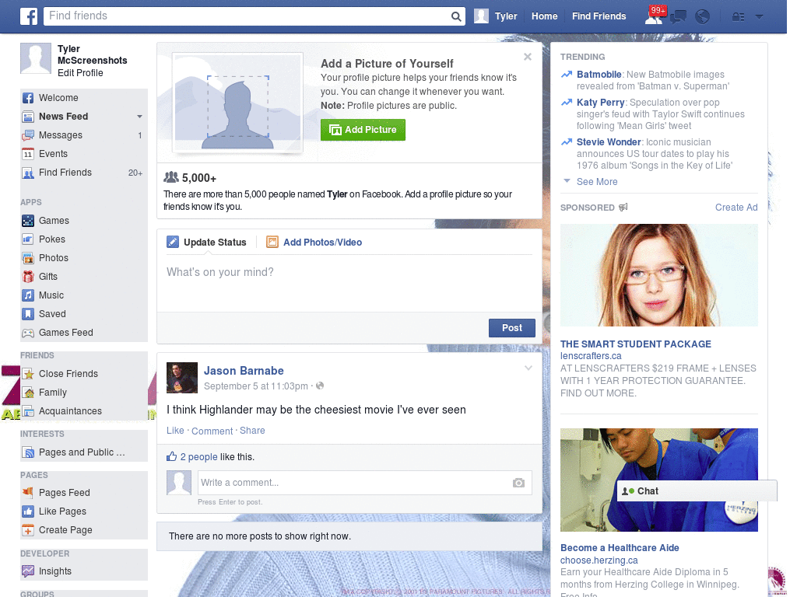Click the Pages Feed icon
The image size is (797, 597).
click(28, 493)
